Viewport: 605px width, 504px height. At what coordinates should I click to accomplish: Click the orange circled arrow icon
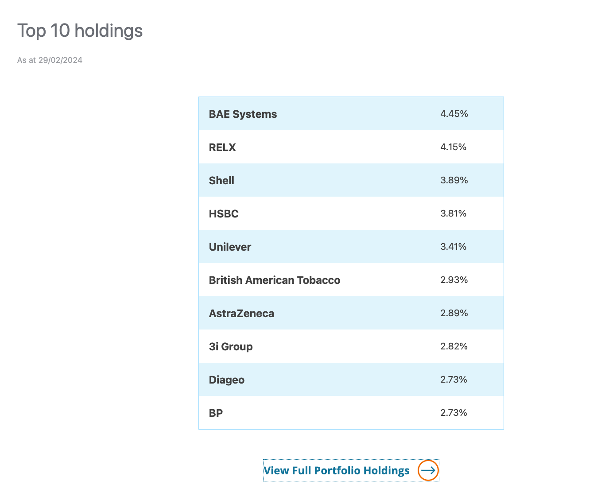point(428,470)
